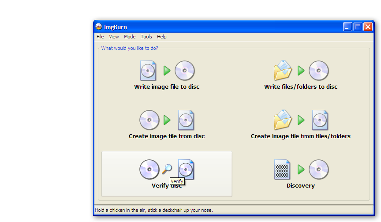Click the disc icon in Write files/folders to disc
The height and width of the screenshot is (222, 381).
[x=318, y=71]
